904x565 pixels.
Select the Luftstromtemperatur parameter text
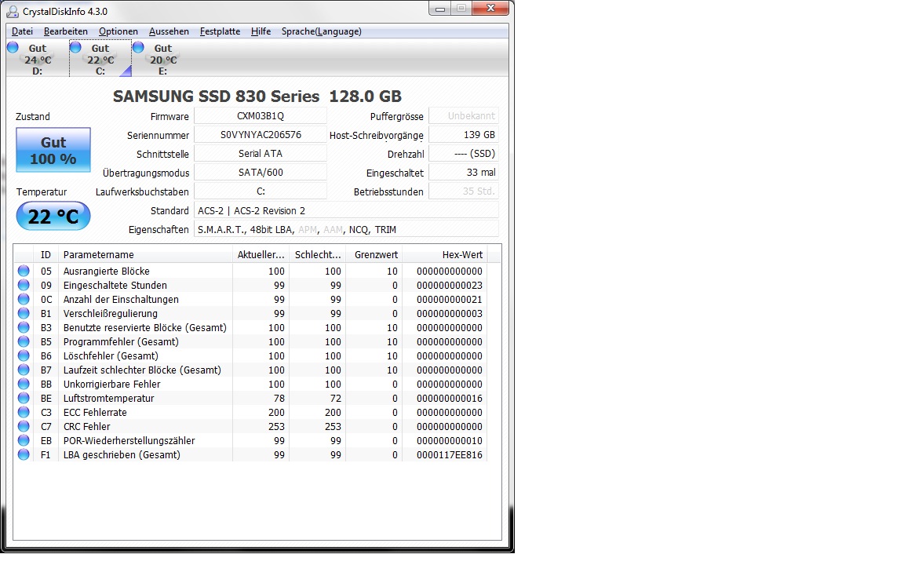tap(109, 399)
